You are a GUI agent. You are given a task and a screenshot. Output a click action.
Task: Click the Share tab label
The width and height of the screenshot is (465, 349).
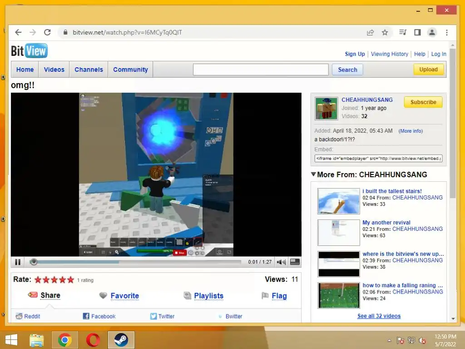tap(50, 295)
